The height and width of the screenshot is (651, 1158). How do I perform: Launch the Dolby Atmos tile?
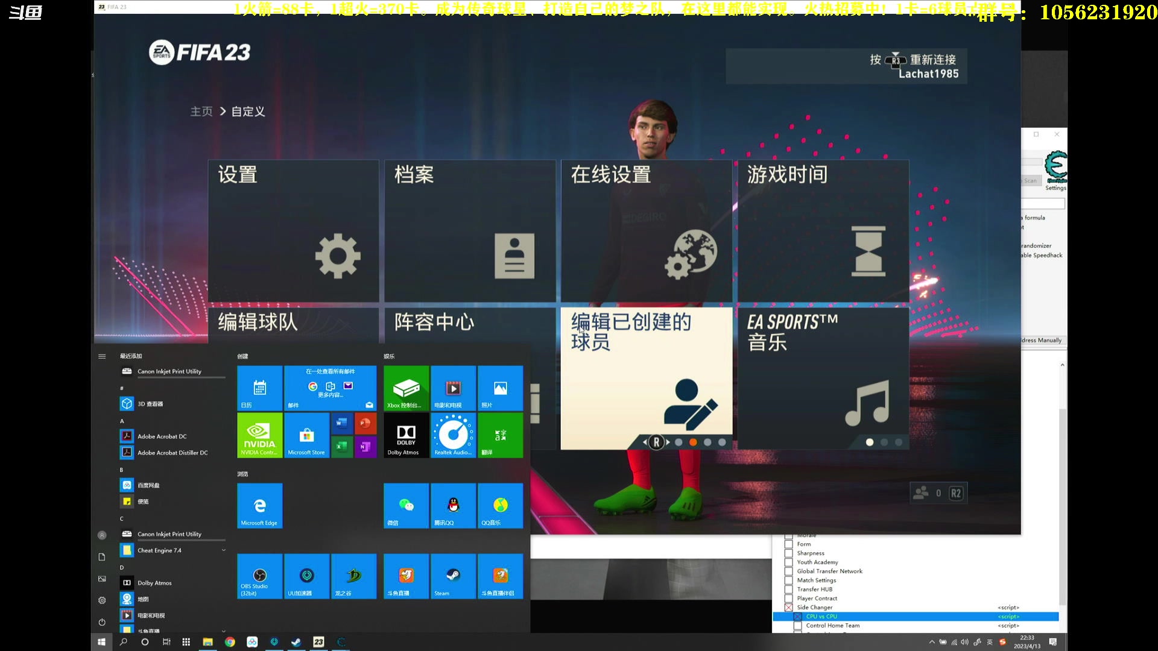(x=406, y=435)
